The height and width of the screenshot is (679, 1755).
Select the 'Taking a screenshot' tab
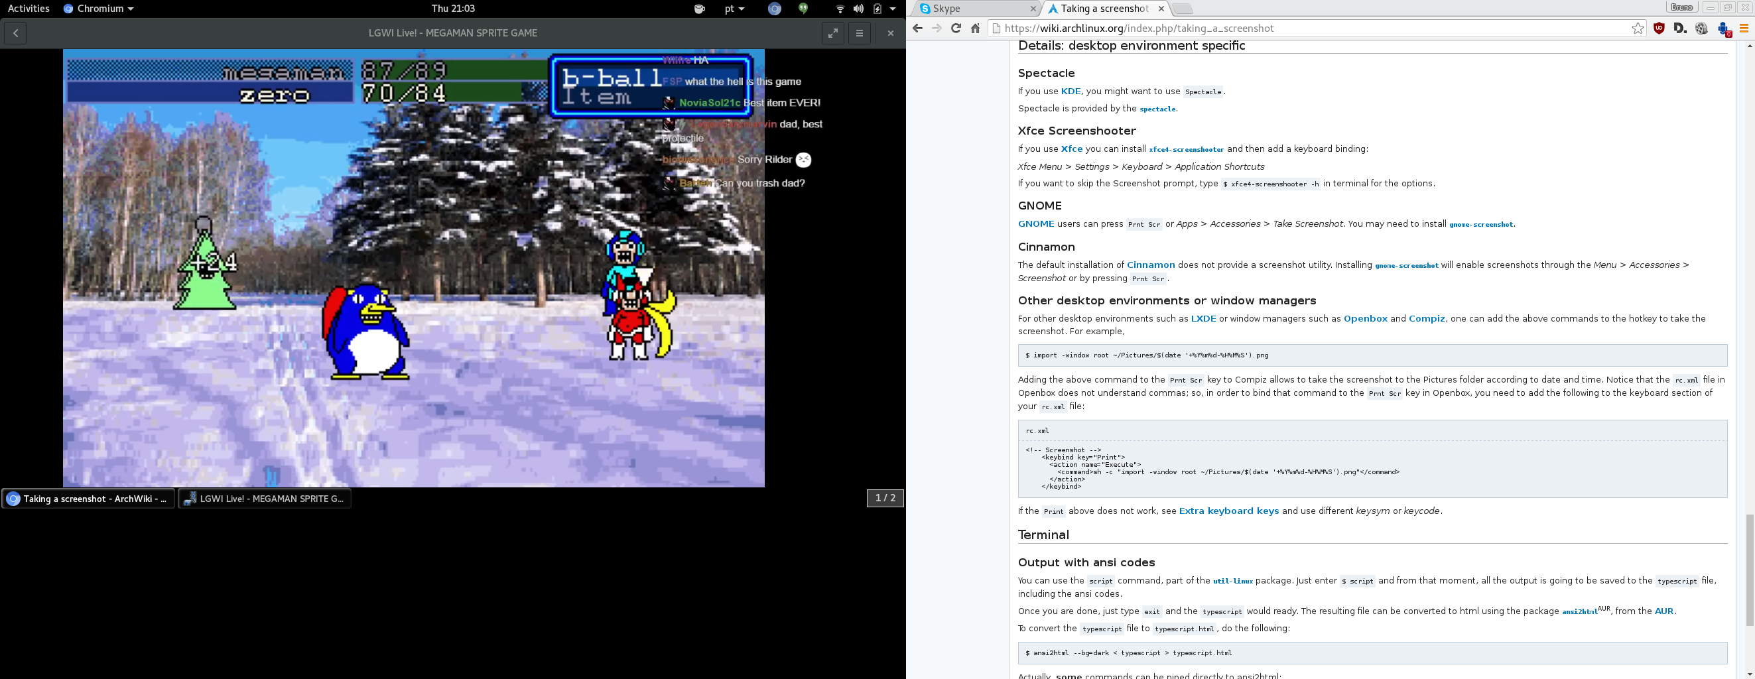click(1107, 9)
